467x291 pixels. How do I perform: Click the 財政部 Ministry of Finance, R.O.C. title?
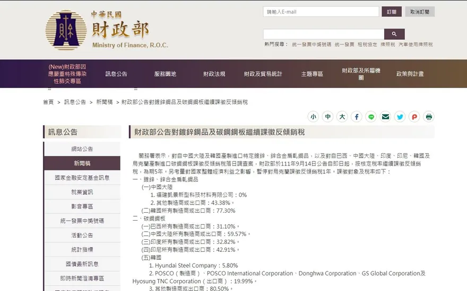[x=130, y=31]
